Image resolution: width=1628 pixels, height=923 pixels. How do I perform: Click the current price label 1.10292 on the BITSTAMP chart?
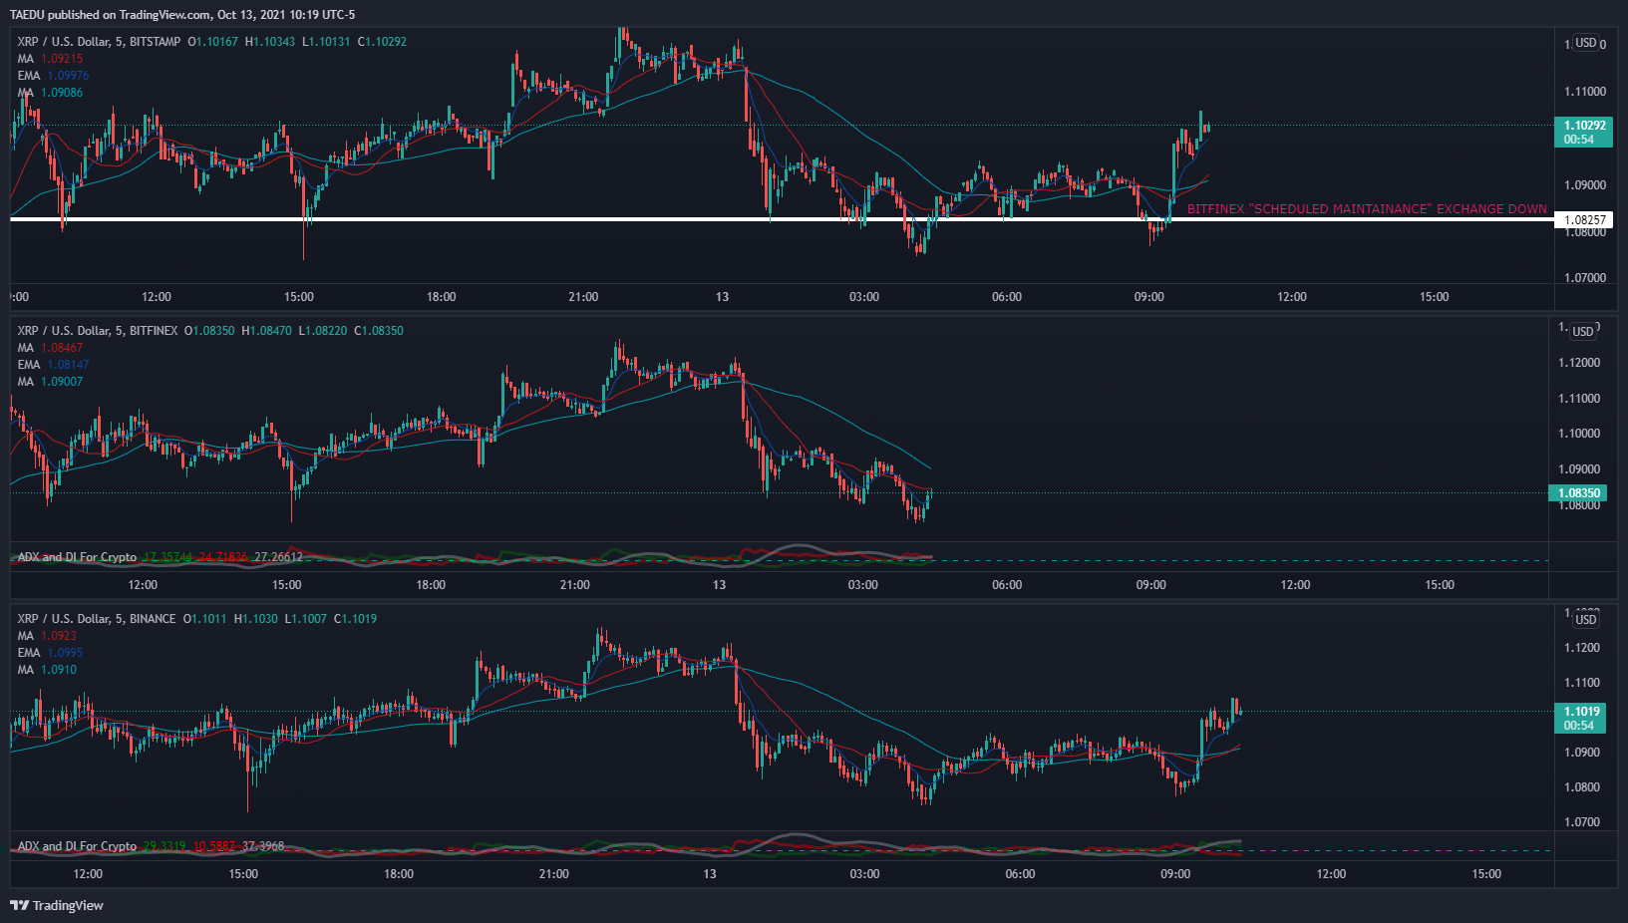(x=1584, y=133)
